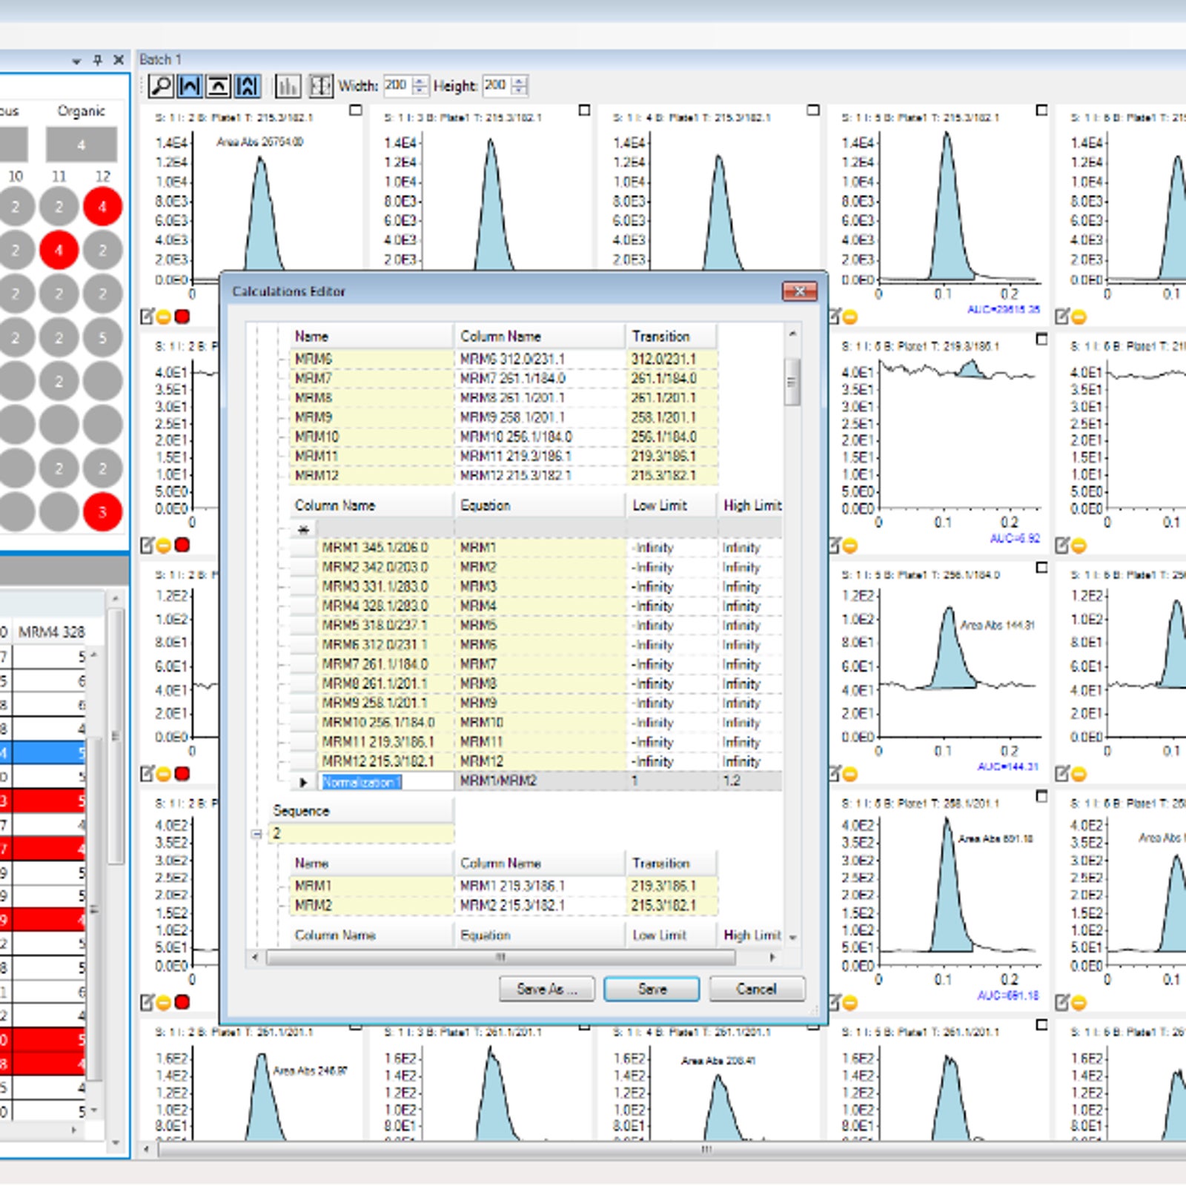The height and width of the screenshot is (1186, 1186).
Task: Click the Calculations Editor vertical scroll down arrow
Action: click(792, 938)
